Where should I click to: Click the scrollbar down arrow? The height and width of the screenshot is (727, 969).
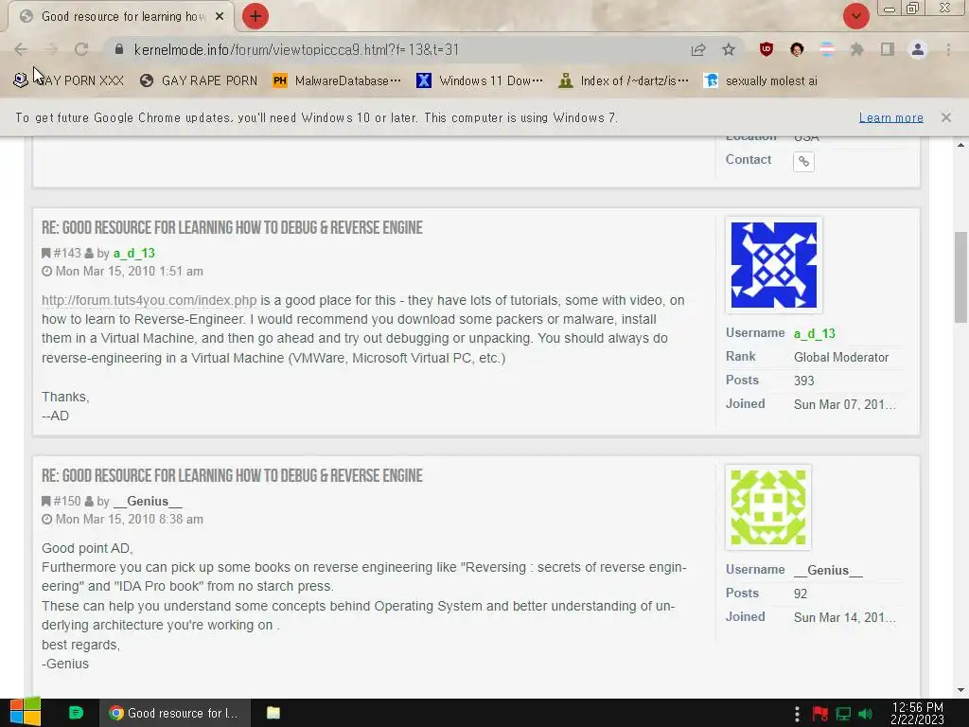[x=960, y=690]
